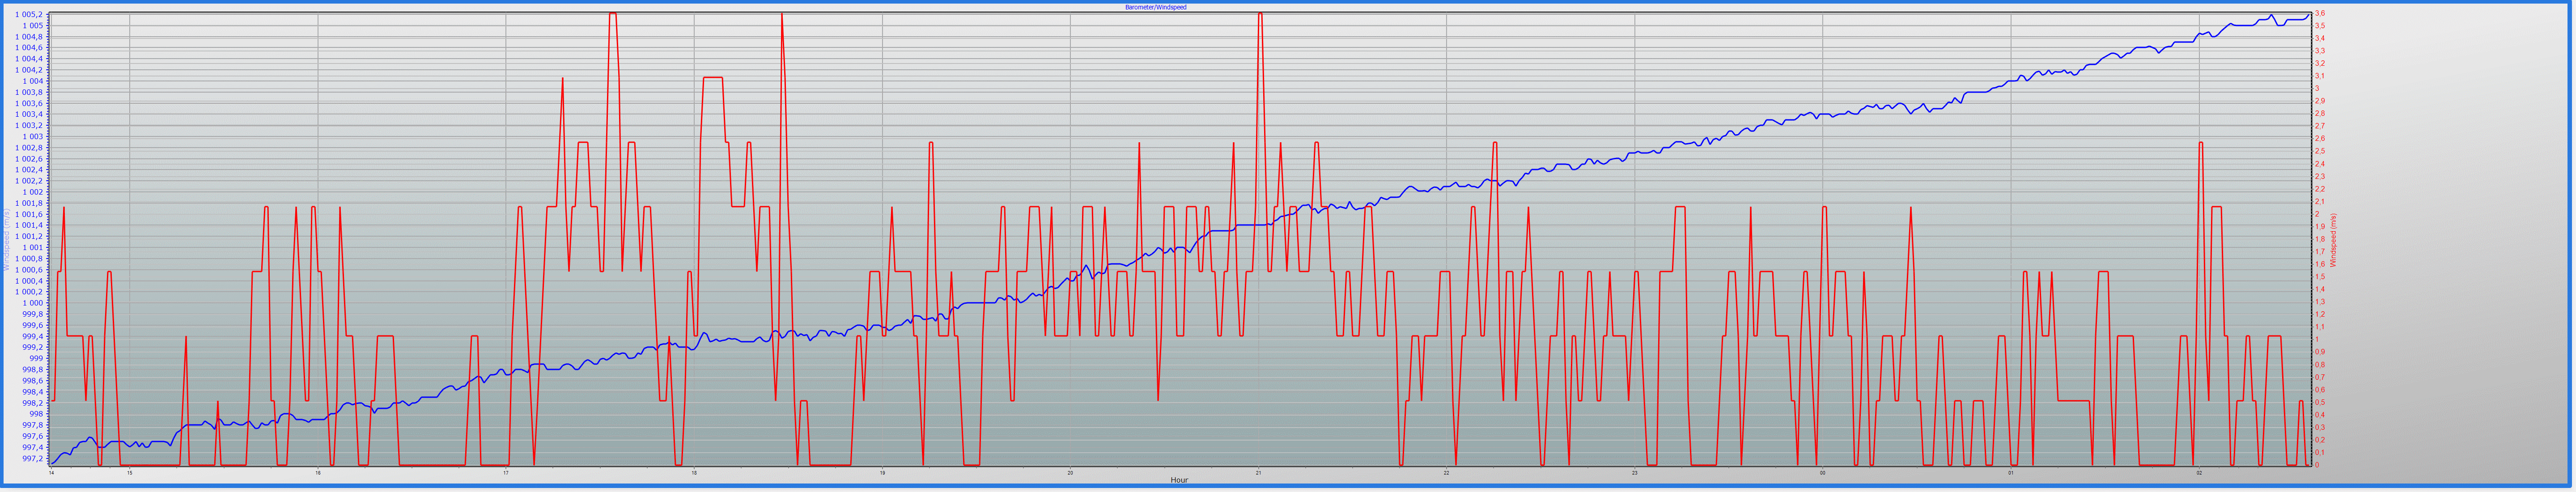Screen dimensions: 2576x492
Task: Click the Barometer/Windspeed chart title
Action: pos(1156,7)
